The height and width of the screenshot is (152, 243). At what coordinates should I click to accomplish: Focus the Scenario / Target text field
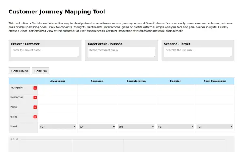[198, 52]
